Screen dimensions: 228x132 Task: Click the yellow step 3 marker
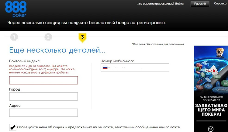point(82,37)
